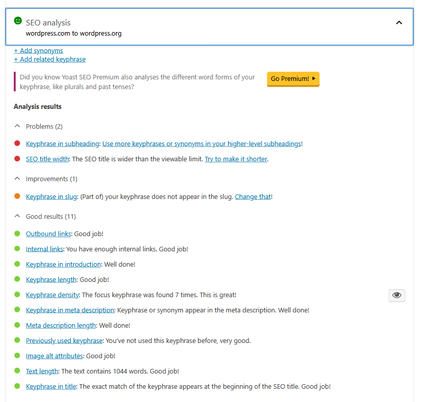
Task: Collapse the Improvements (1) section
Action: point(17,179)
